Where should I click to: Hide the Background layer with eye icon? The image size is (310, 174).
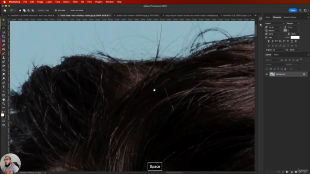click(266, 74)
